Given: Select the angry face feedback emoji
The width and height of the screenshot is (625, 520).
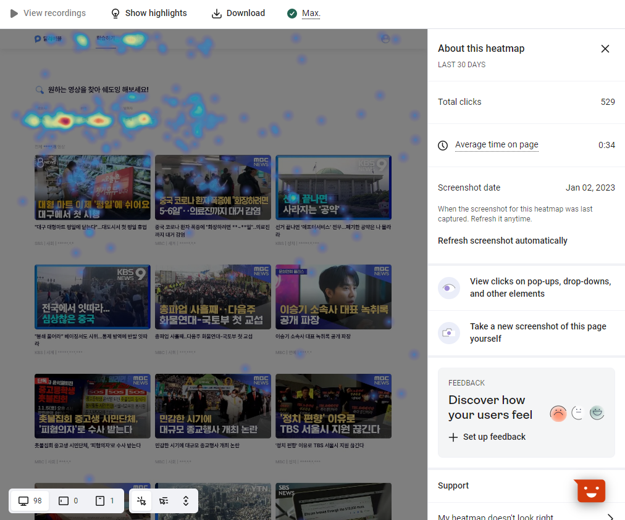Looking at the screenshot, I should point(558,413).
